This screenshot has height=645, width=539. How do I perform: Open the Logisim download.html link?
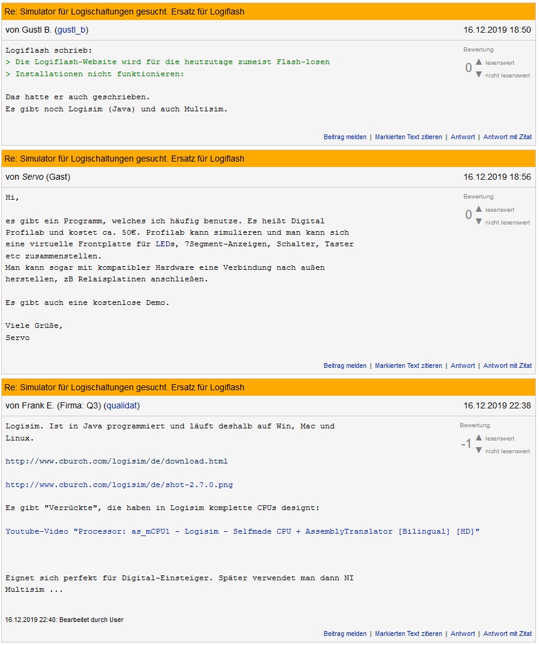[116, 461]
